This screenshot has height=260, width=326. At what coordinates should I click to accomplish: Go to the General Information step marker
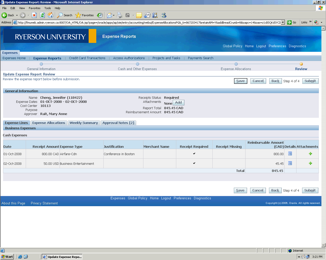click(x=41, y=64)
